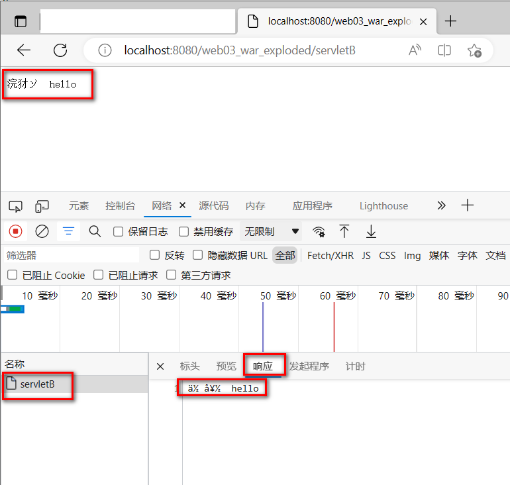Open the inspect element picker tool
The image size is (510, 485).
pyautogui.click(x=16, y=206)
